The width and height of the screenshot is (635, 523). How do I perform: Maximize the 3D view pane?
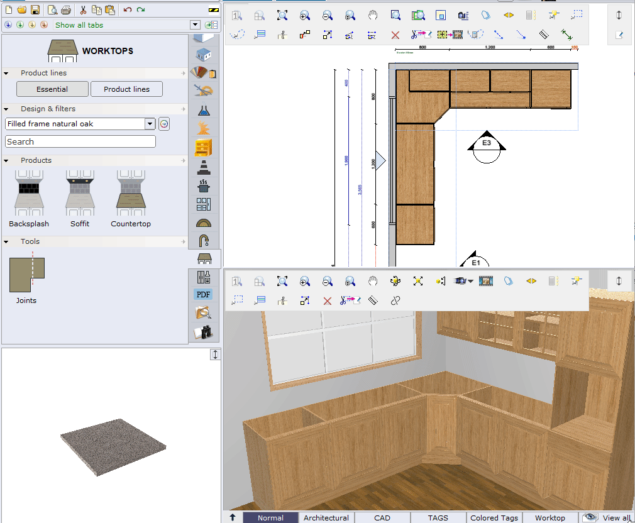tap(619, 281)
